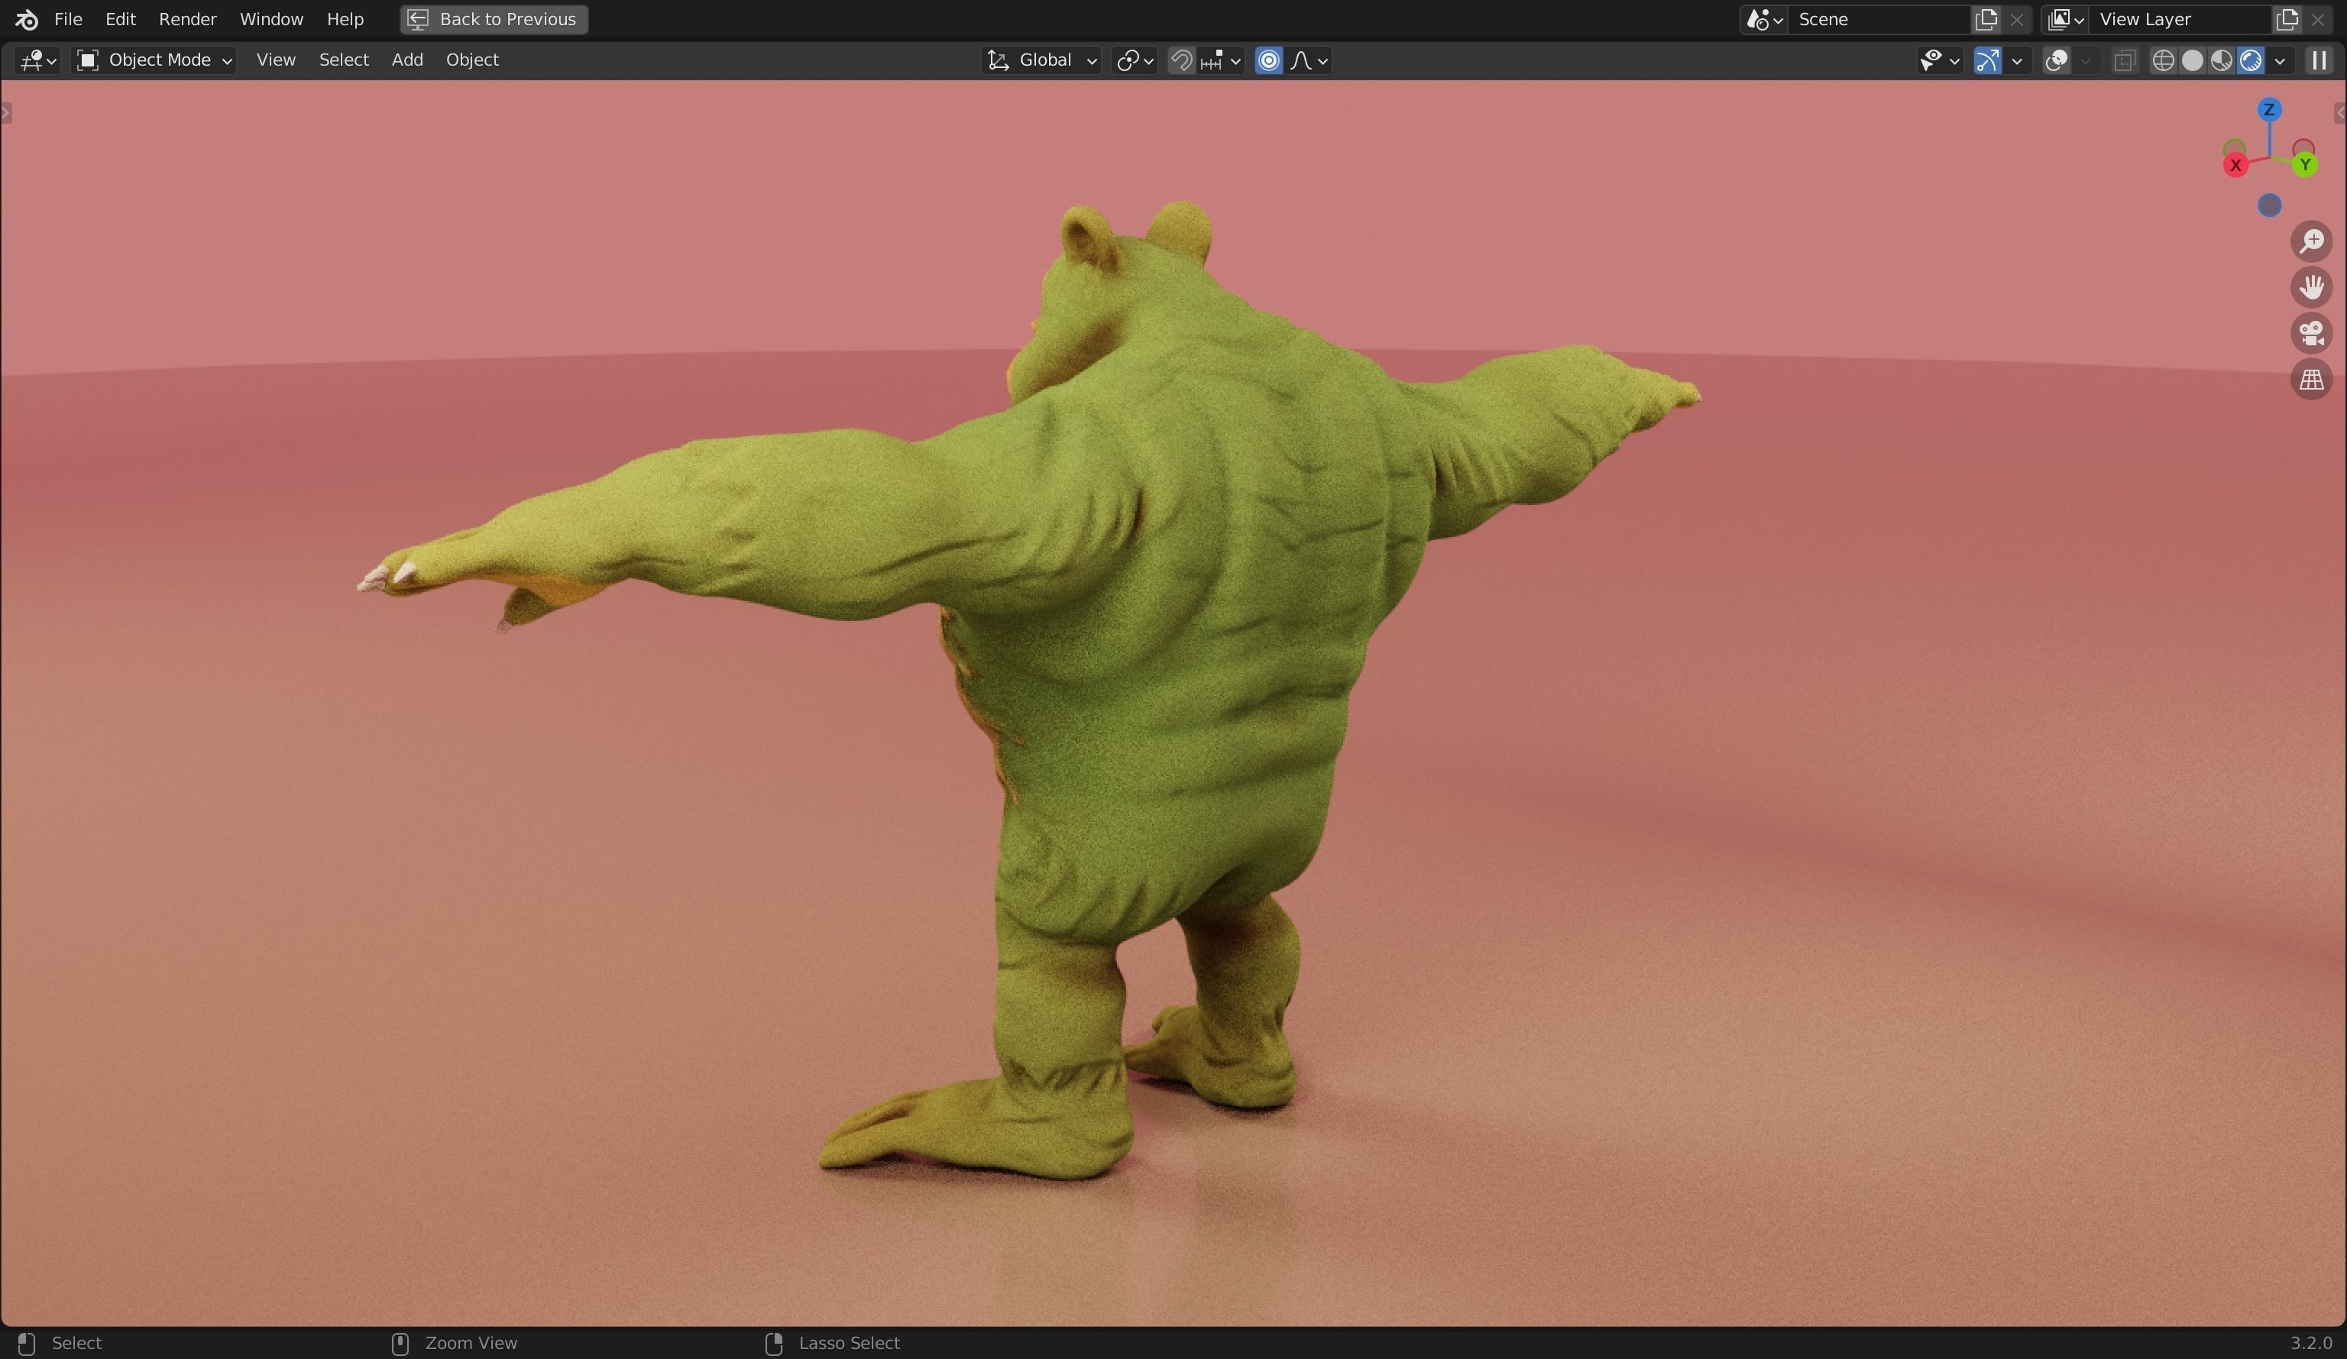This screenshot has width=2347, height=1359.
Task: Toggle proportional editing
Action: point(1268,60)
